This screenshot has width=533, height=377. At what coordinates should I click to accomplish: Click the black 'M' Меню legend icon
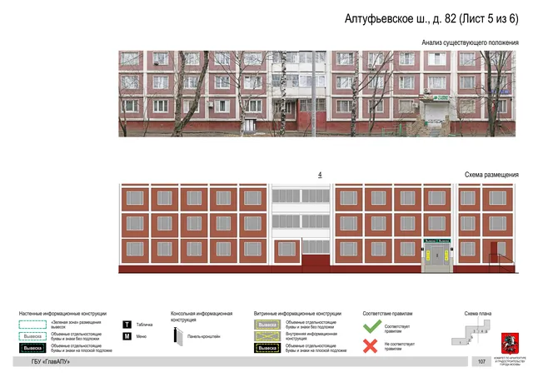[127, 336]
